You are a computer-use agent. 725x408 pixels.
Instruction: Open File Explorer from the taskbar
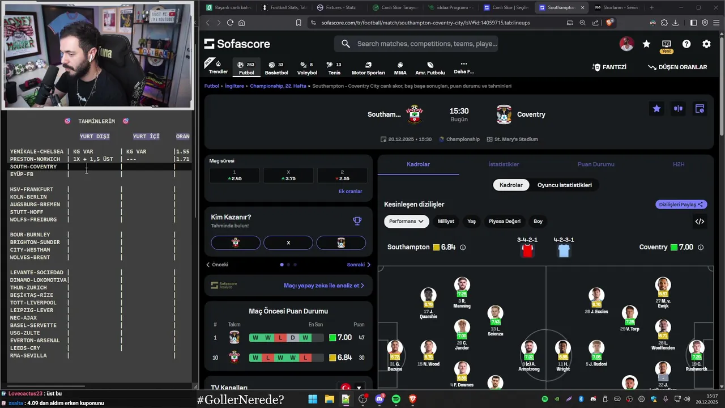329,399
